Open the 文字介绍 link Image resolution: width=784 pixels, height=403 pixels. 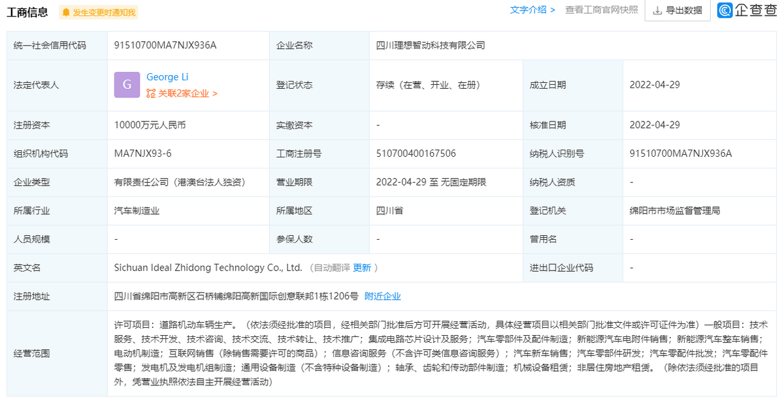532,10
